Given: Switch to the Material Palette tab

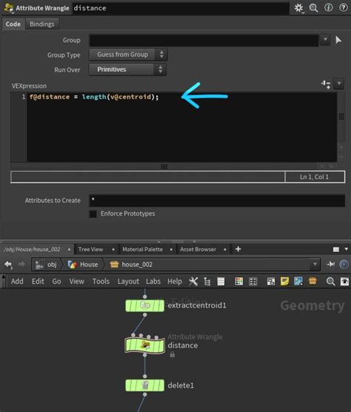Looking at the screenshot, I should click(x=143, y=250).
